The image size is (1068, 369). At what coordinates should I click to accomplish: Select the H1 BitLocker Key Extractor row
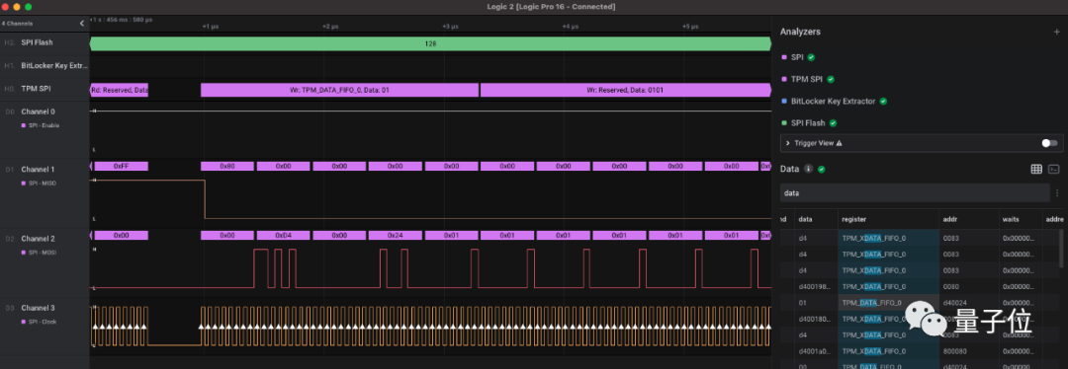(x=44, y=65)
